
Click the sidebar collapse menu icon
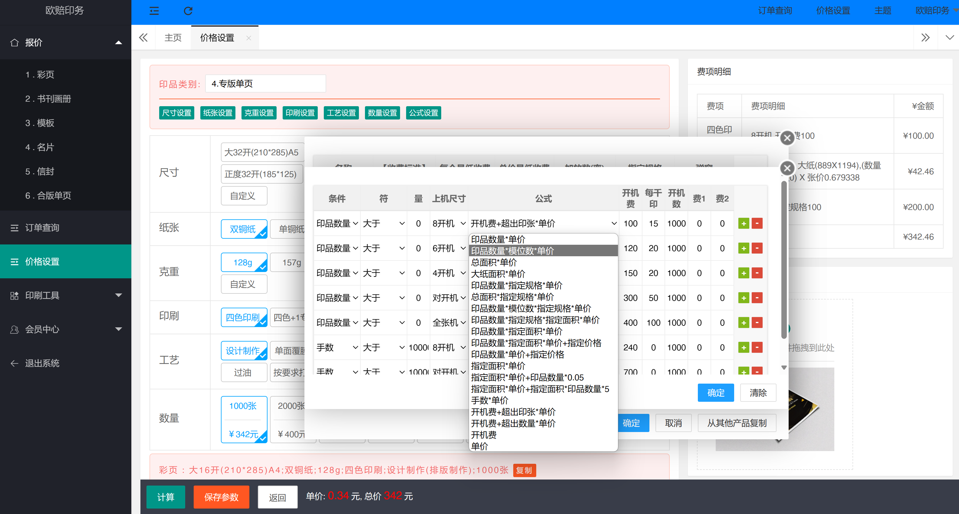click(154, 11)
